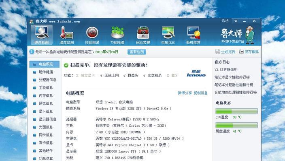Click the Windows XP operating system value
285x161 pixels.
point(134,109)
